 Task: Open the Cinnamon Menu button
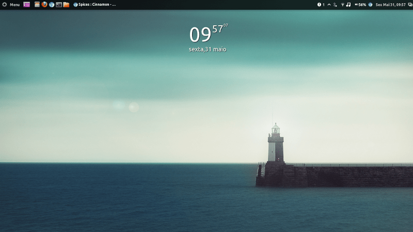click(11, 5)
